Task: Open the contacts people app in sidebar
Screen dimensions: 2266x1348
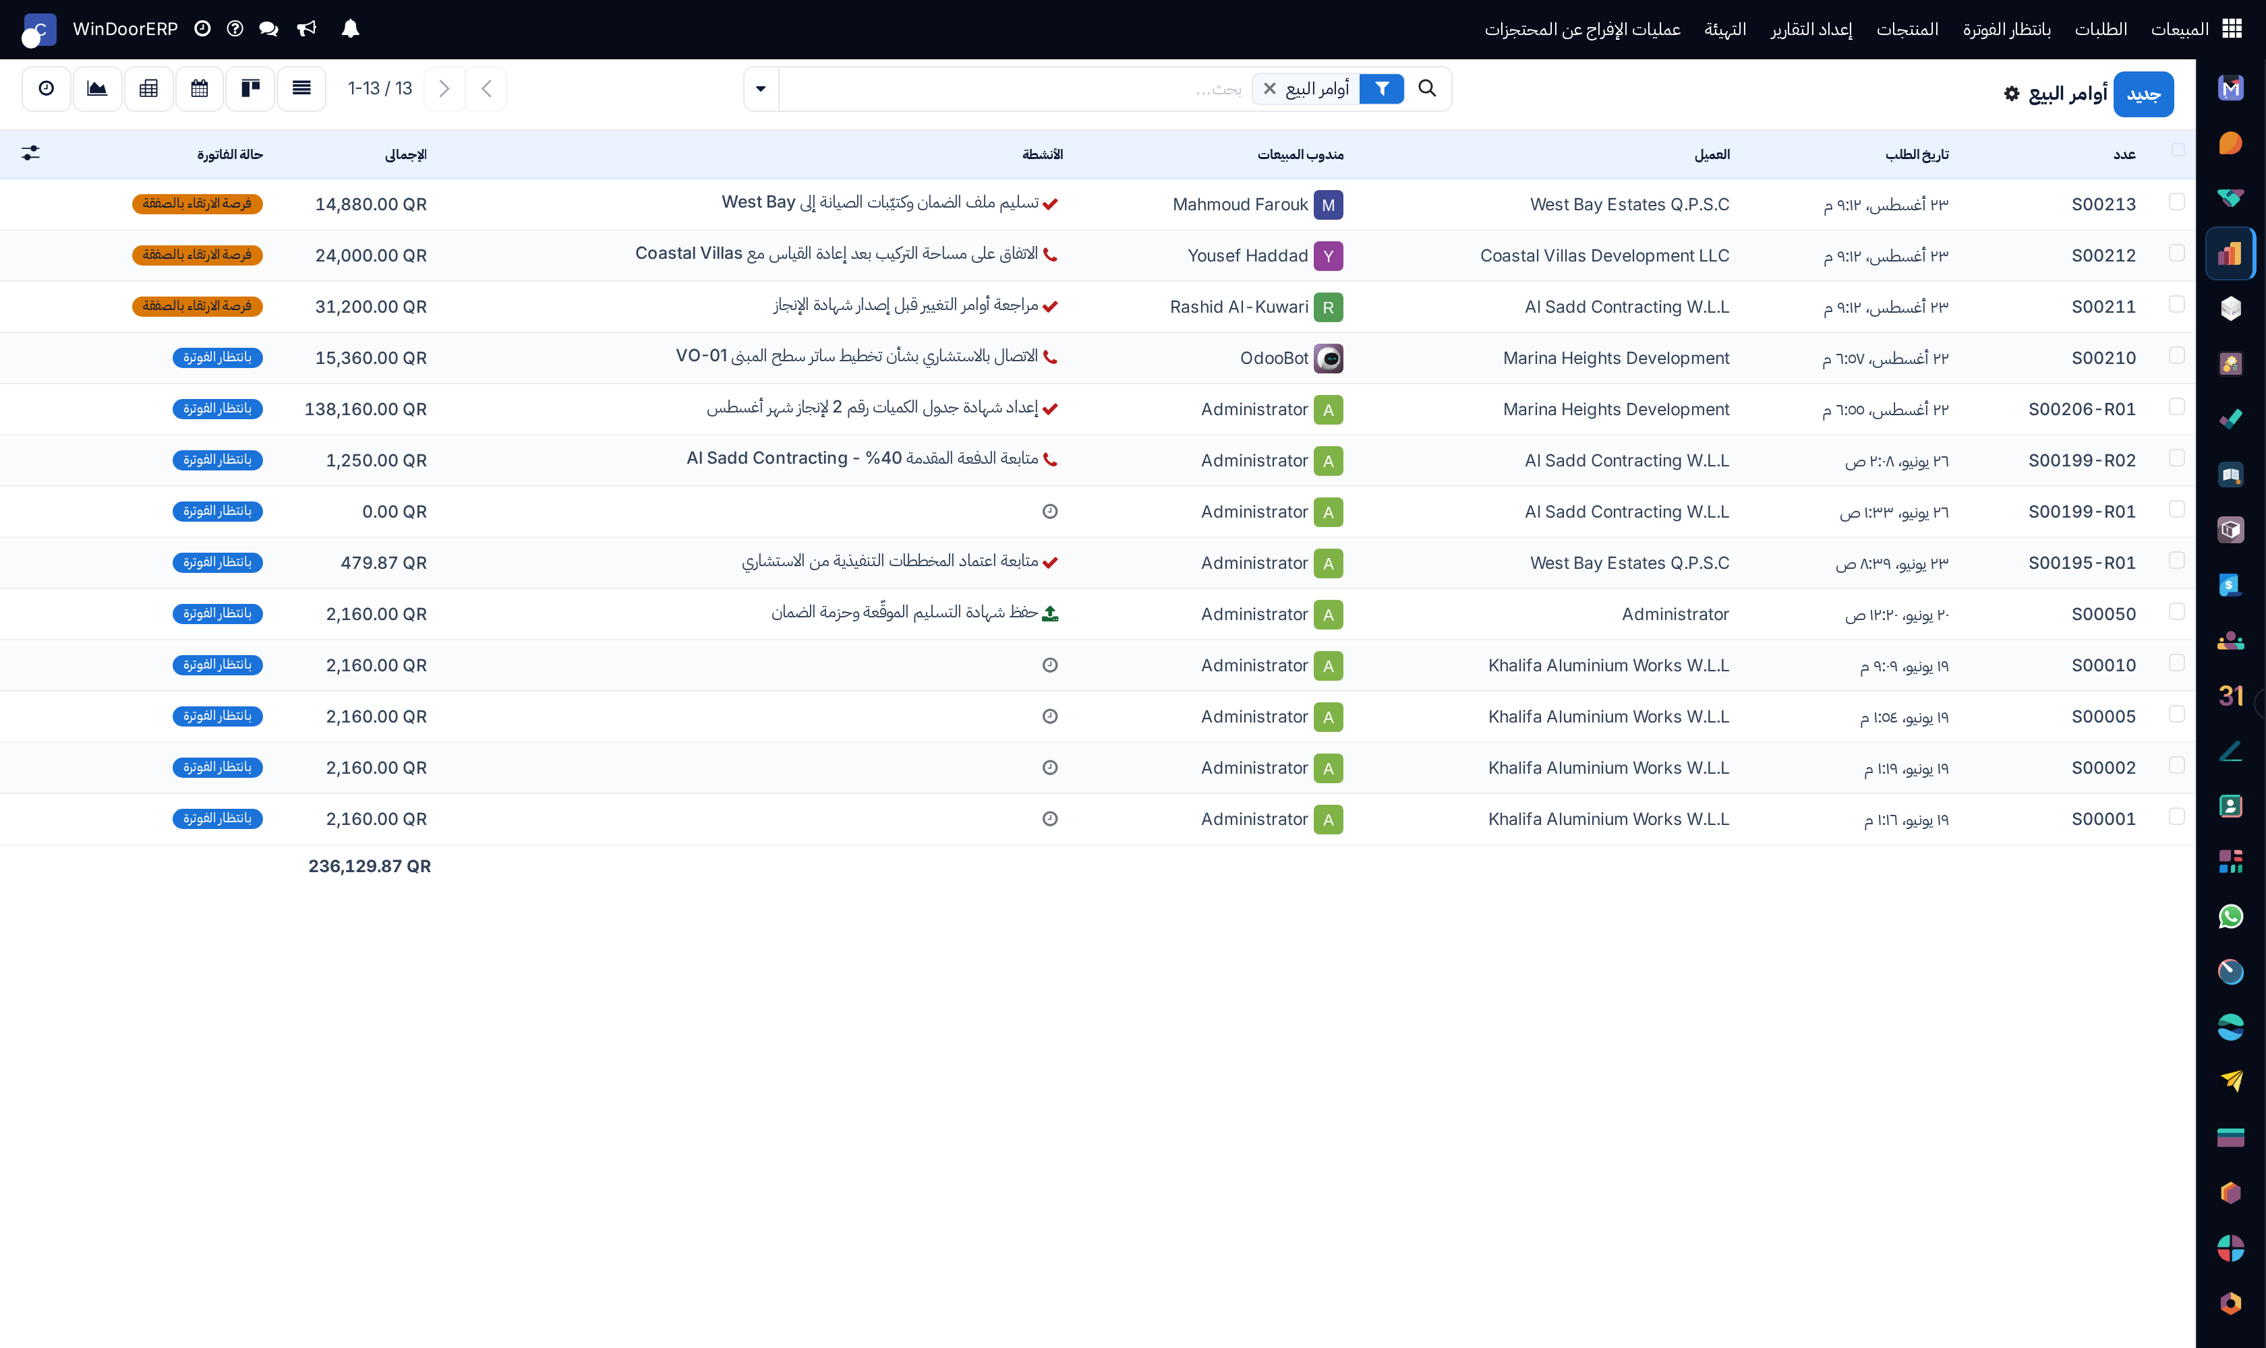Action: (2230, 640)
